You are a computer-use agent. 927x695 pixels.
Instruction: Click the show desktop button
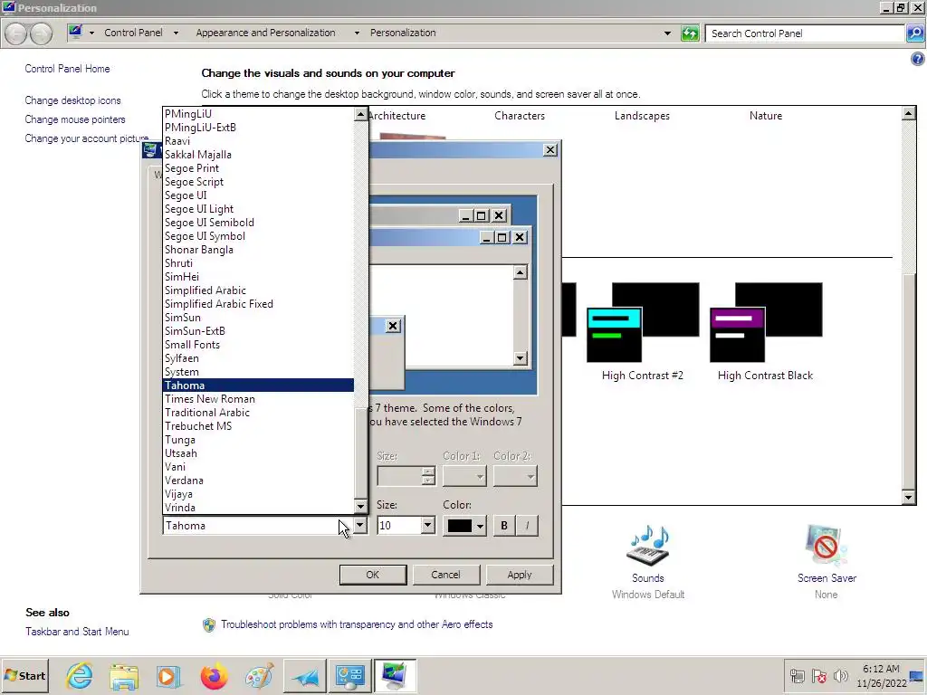coord(918,675)
